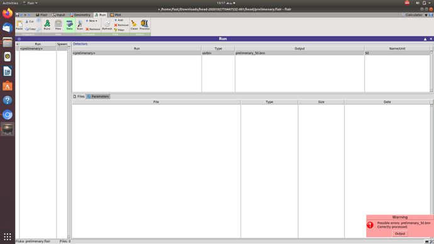434x244 pixels.
Task: Click the Name/Unit value 50
Action: click(397, 53)
